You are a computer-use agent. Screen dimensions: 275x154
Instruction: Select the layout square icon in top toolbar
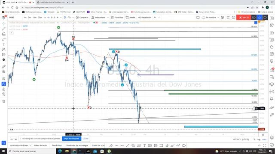coord(198,18)
